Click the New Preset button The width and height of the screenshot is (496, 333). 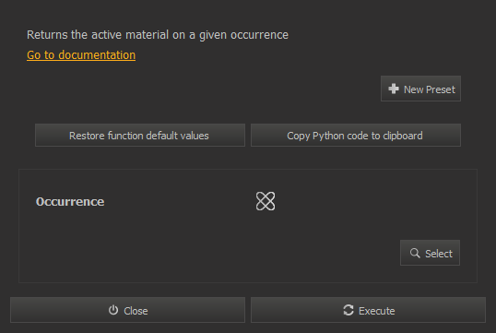click(420, 89)
